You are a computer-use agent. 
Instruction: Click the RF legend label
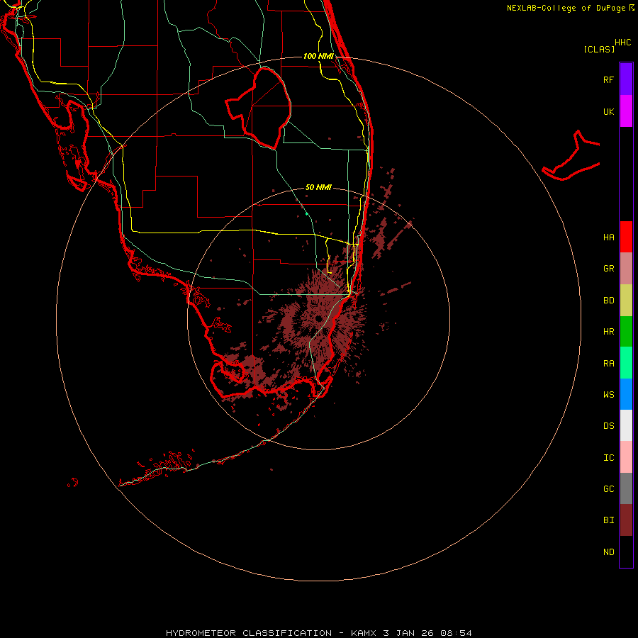[608, 79]
